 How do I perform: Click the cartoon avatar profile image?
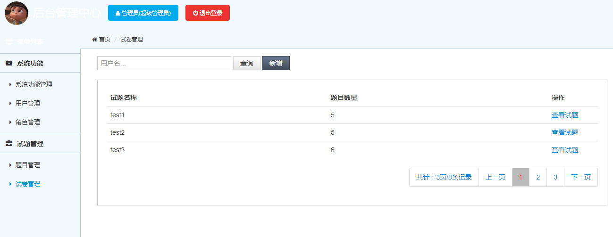(x=17, y=13)
